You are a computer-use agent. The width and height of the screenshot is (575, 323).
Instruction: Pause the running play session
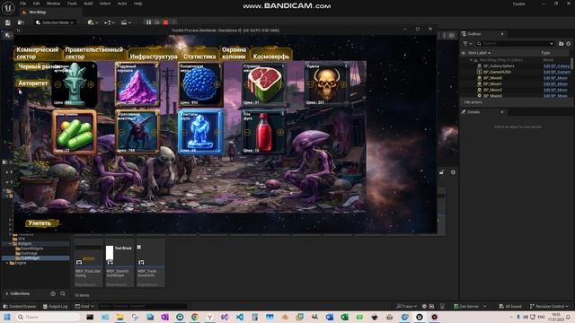tap(148, 22)
